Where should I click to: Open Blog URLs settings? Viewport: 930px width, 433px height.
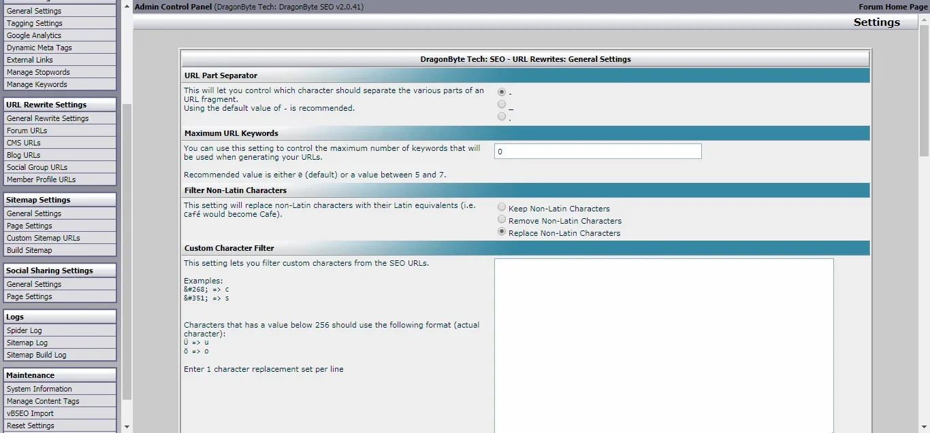[59, 155]
